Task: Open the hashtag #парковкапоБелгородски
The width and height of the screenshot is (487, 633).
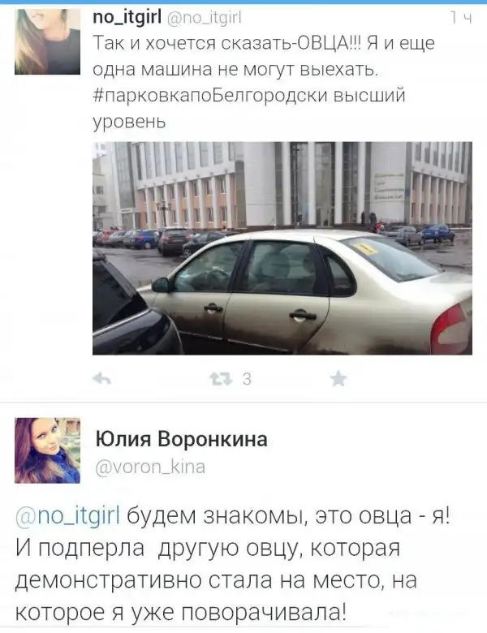Action: 210,96
